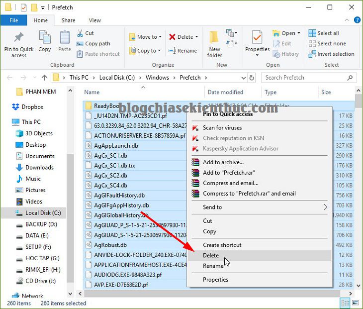Click Properties checkmark icon in title bar
The image size is (363, 309).
click(23, 7)
